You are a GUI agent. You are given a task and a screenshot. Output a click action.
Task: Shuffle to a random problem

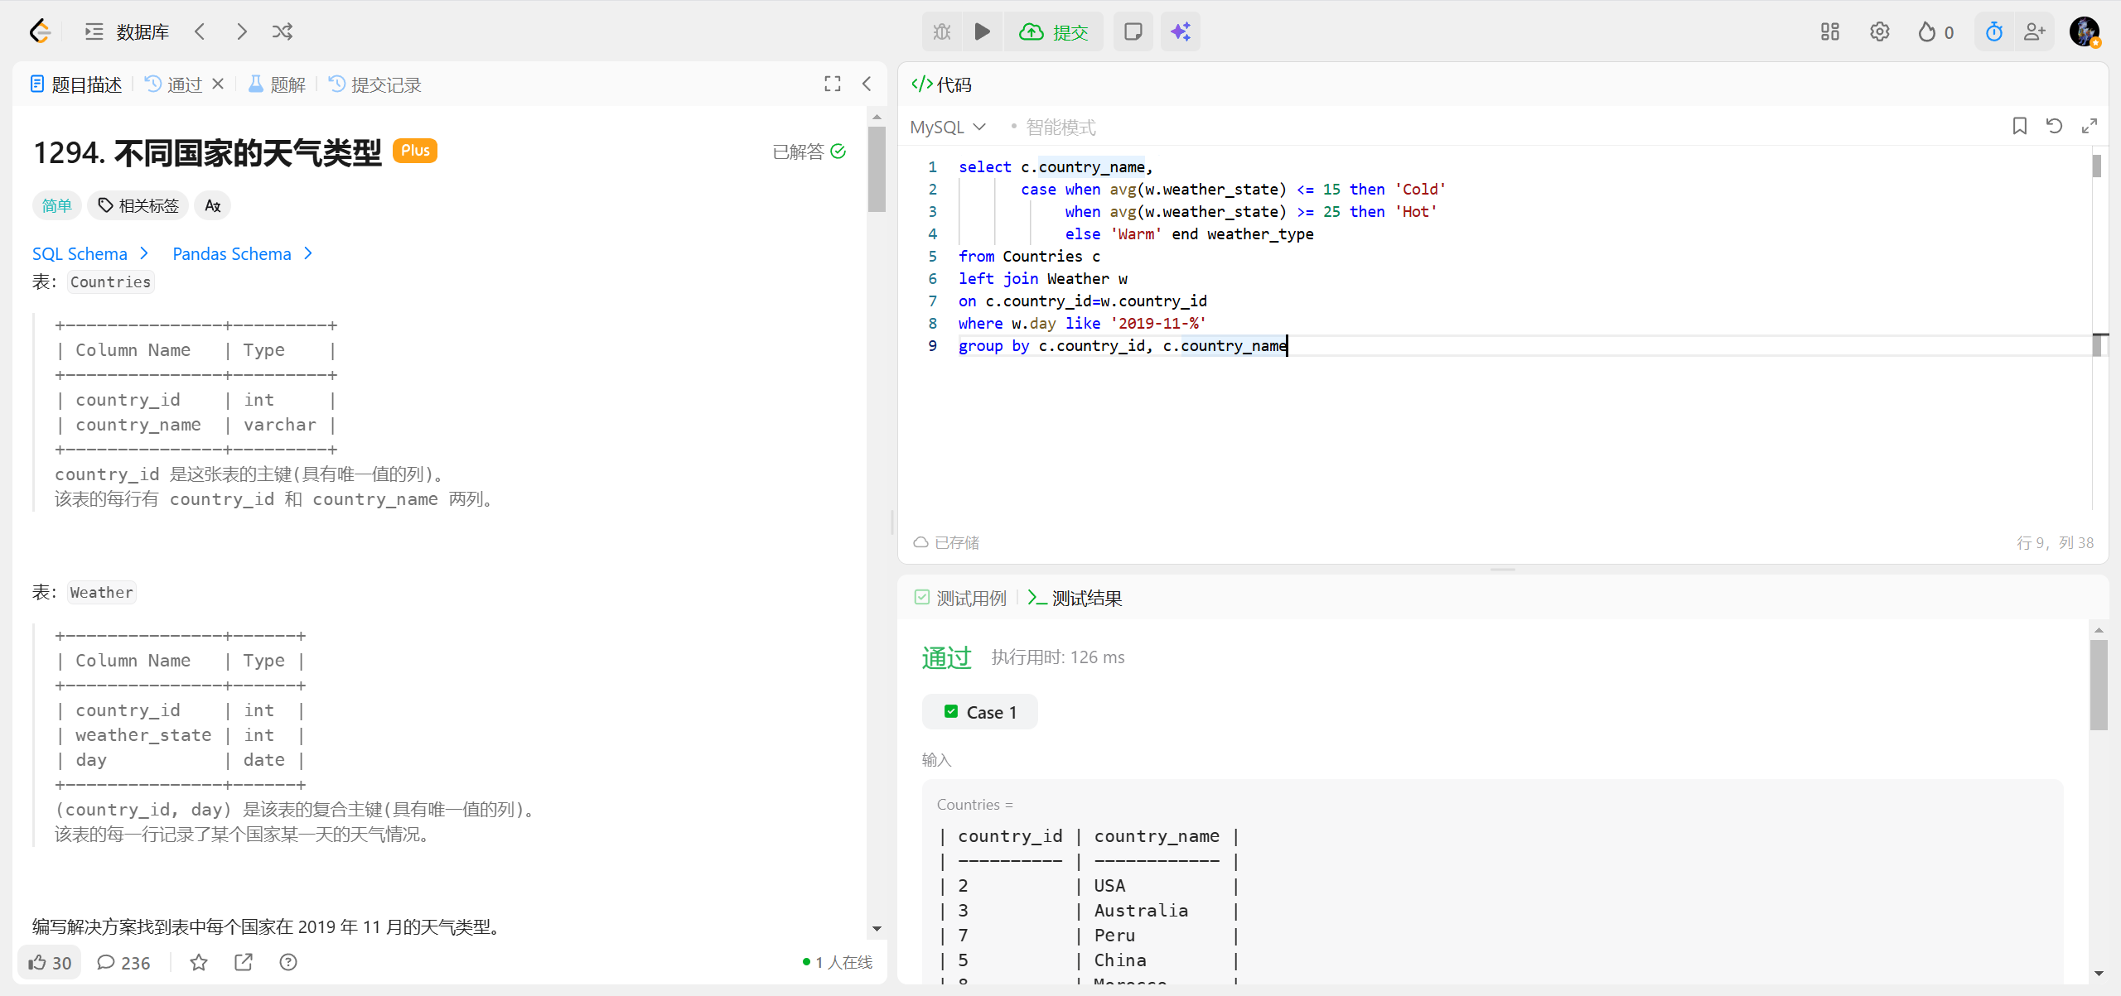click(x=282, y=31)
